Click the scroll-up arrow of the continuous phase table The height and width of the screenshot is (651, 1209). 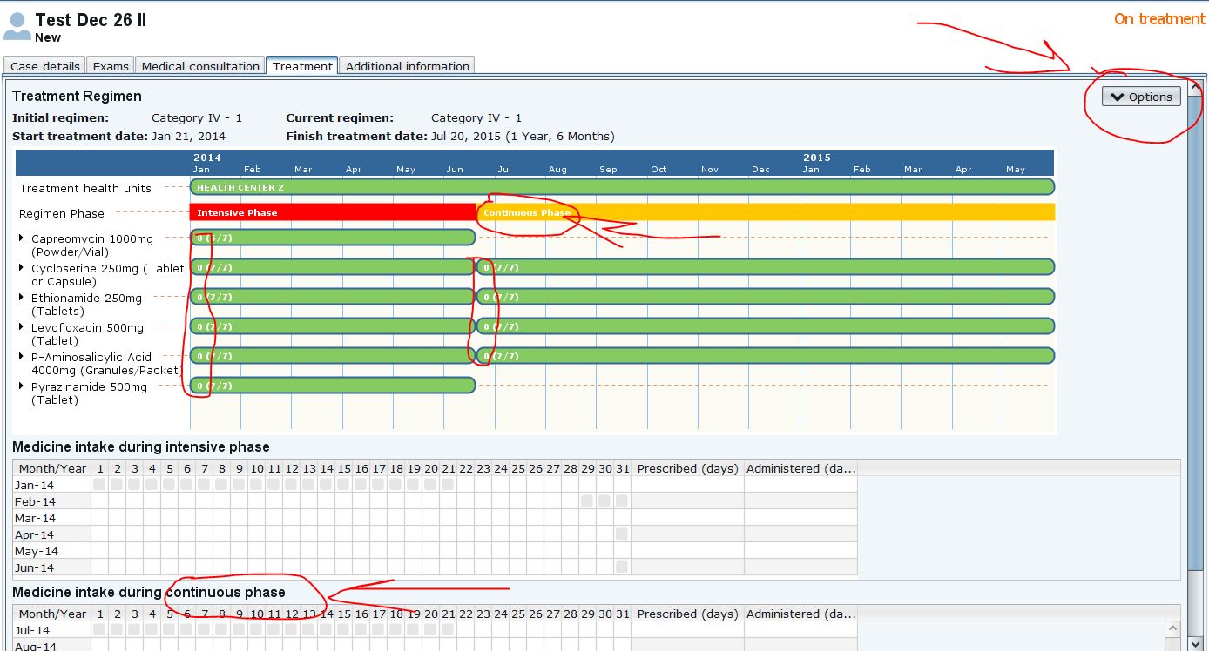click(x=1173, y=628)
